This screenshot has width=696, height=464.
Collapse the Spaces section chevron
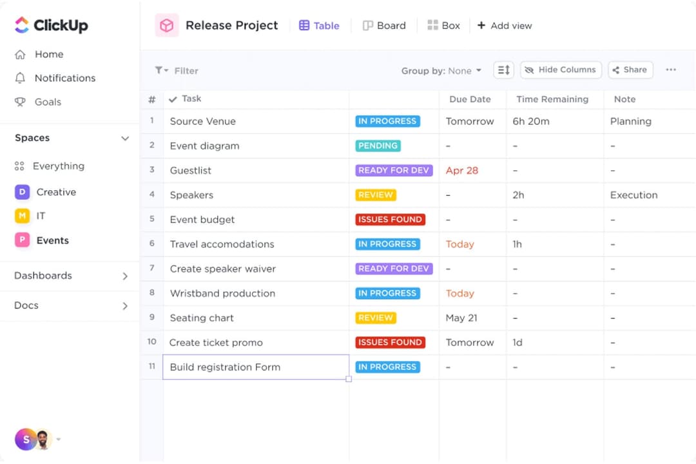125,139
